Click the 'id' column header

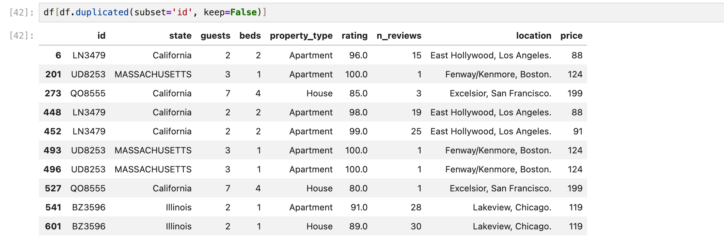101,36
